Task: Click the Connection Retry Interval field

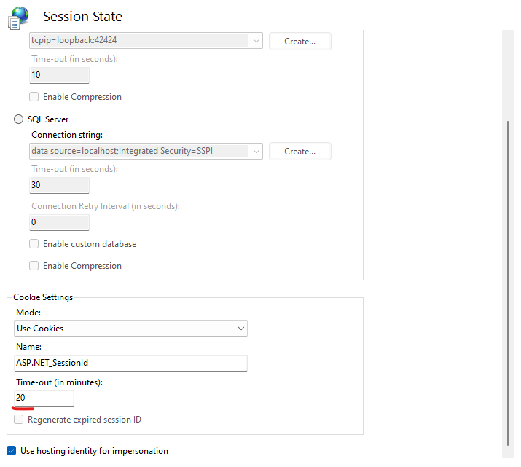Action: tap(59, 222)
